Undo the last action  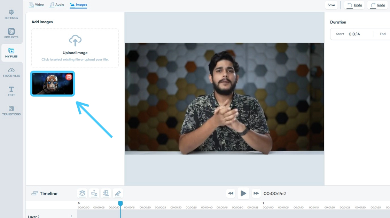pos(354,5)
